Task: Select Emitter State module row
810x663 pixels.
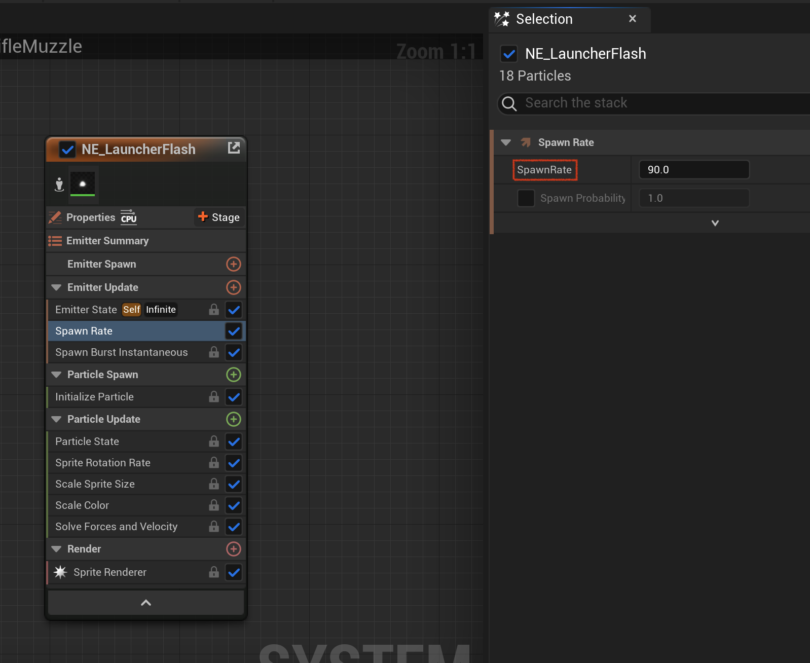Action: [x=146, y=310]
